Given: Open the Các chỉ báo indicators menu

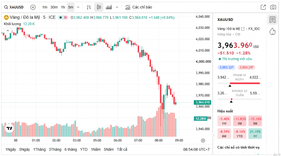Looking at the screenshot, I should [x=138, y=7].
